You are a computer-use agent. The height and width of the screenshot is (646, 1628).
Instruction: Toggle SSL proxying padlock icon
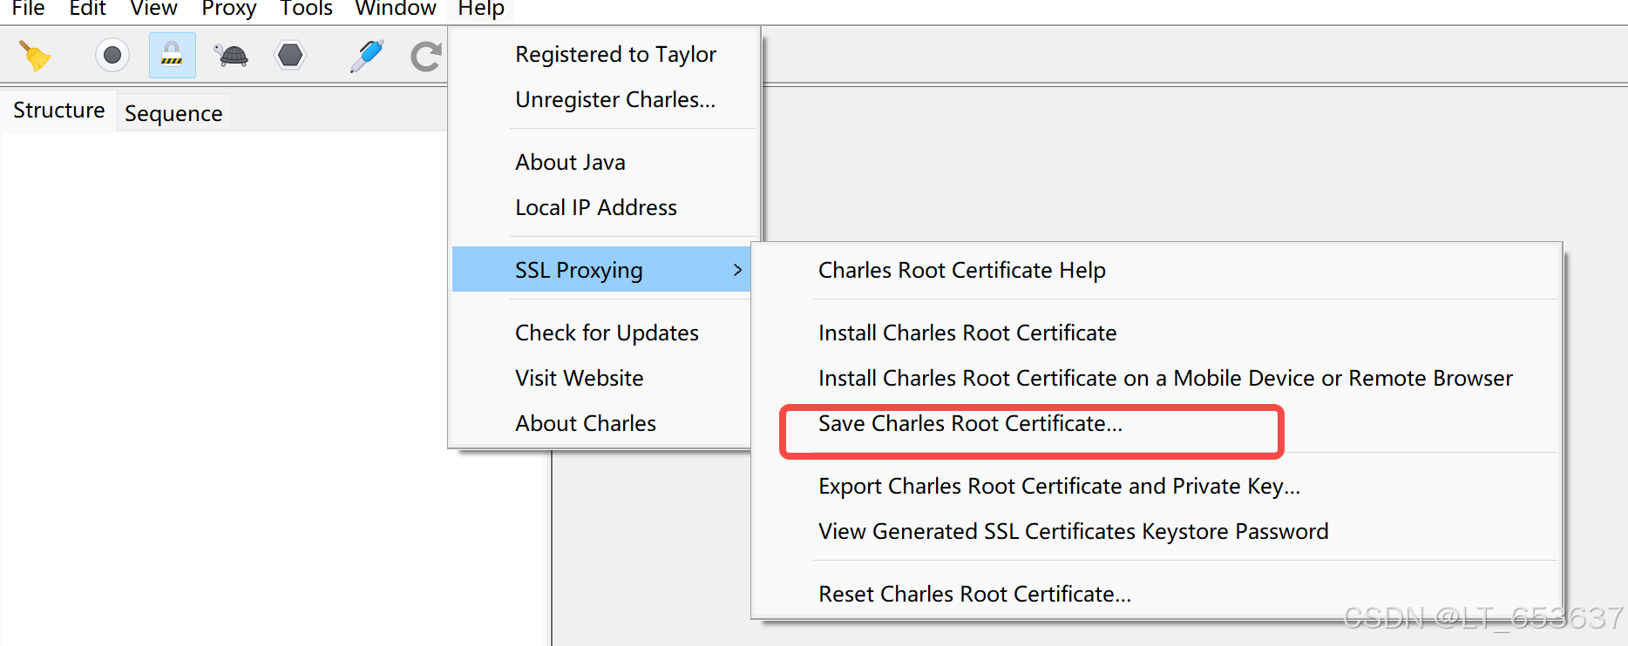point(172,56)
